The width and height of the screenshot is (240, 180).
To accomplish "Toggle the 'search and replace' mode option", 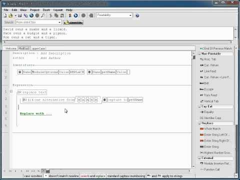I will pos(93,176).
